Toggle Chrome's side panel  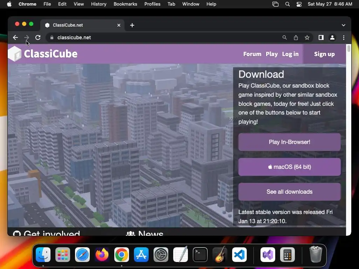tap(321, 37)
